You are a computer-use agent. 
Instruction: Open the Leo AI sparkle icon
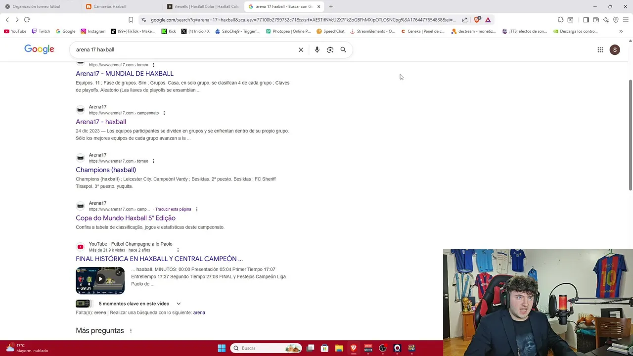click(606, 20)
